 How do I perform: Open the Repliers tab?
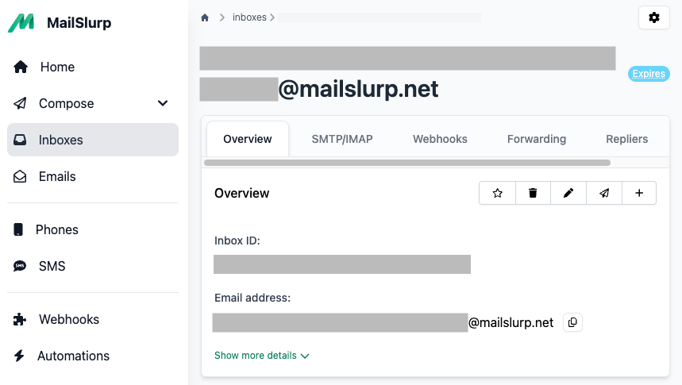626,139
